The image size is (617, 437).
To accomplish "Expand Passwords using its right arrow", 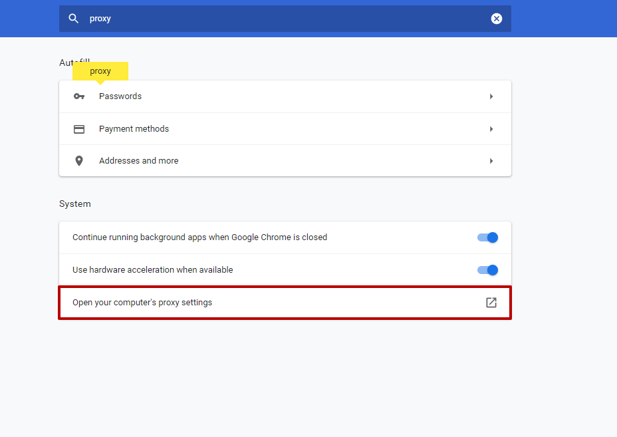I will 491,96.
